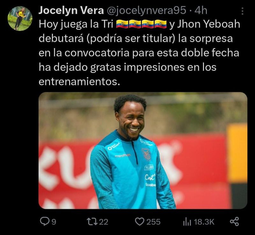255x235 pixels.
Task: Click the last Ecuador flag emoji
Action: pos(161,24)
